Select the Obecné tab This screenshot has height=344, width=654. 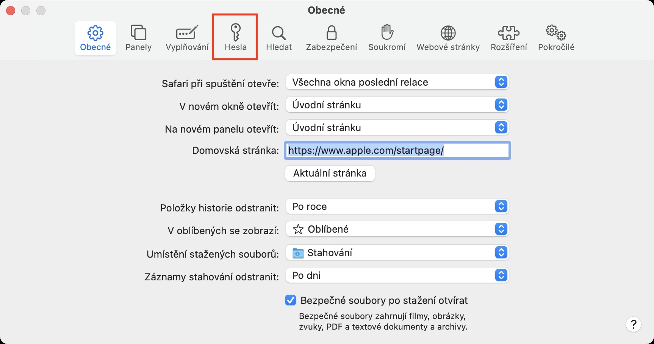pos(95,37)
